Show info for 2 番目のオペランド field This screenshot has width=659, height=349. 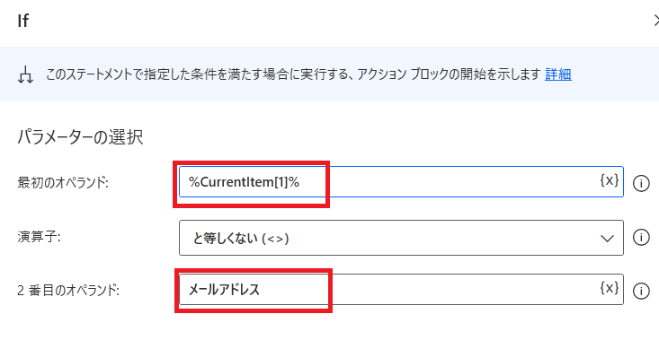[x=641, y=291]
